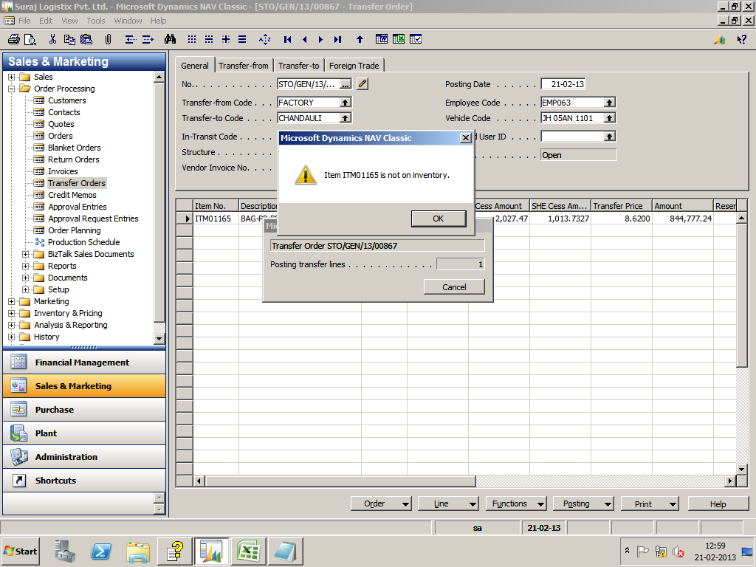Click the Cut scissors icon
This screenshot has height=567, width=756.
[53, 40]
